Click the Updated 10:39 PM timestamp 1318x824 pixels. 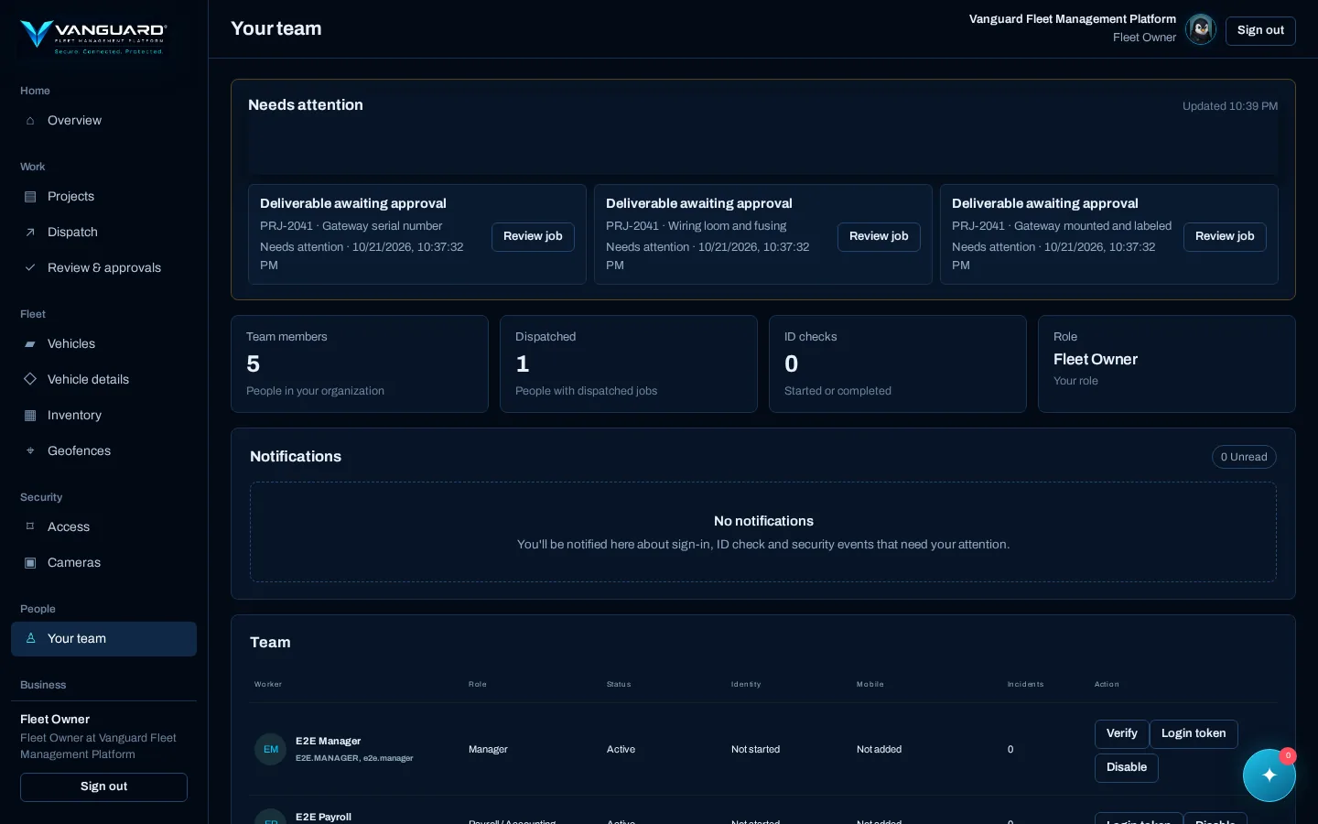click(1230, 106)
